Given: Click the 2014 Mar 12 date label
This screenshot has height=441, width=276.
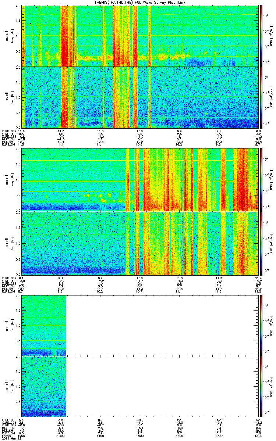Looking at the screenshot, I should coord(11,438).
